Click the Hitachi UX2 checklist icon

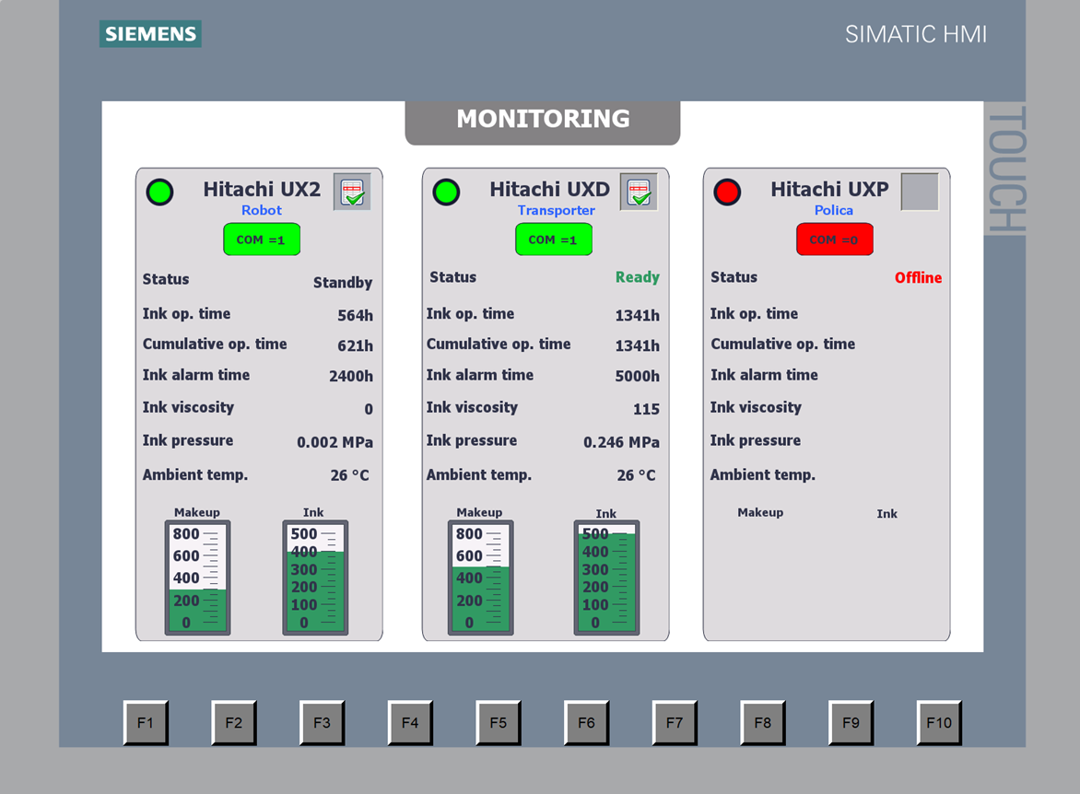click(x=352, y=192)
